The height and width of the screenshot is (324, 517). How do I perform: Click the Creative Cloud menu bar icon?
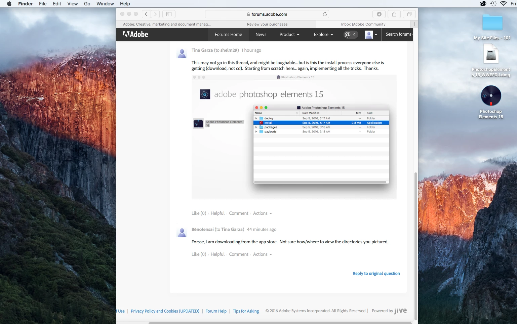click(x=483, y=4)
